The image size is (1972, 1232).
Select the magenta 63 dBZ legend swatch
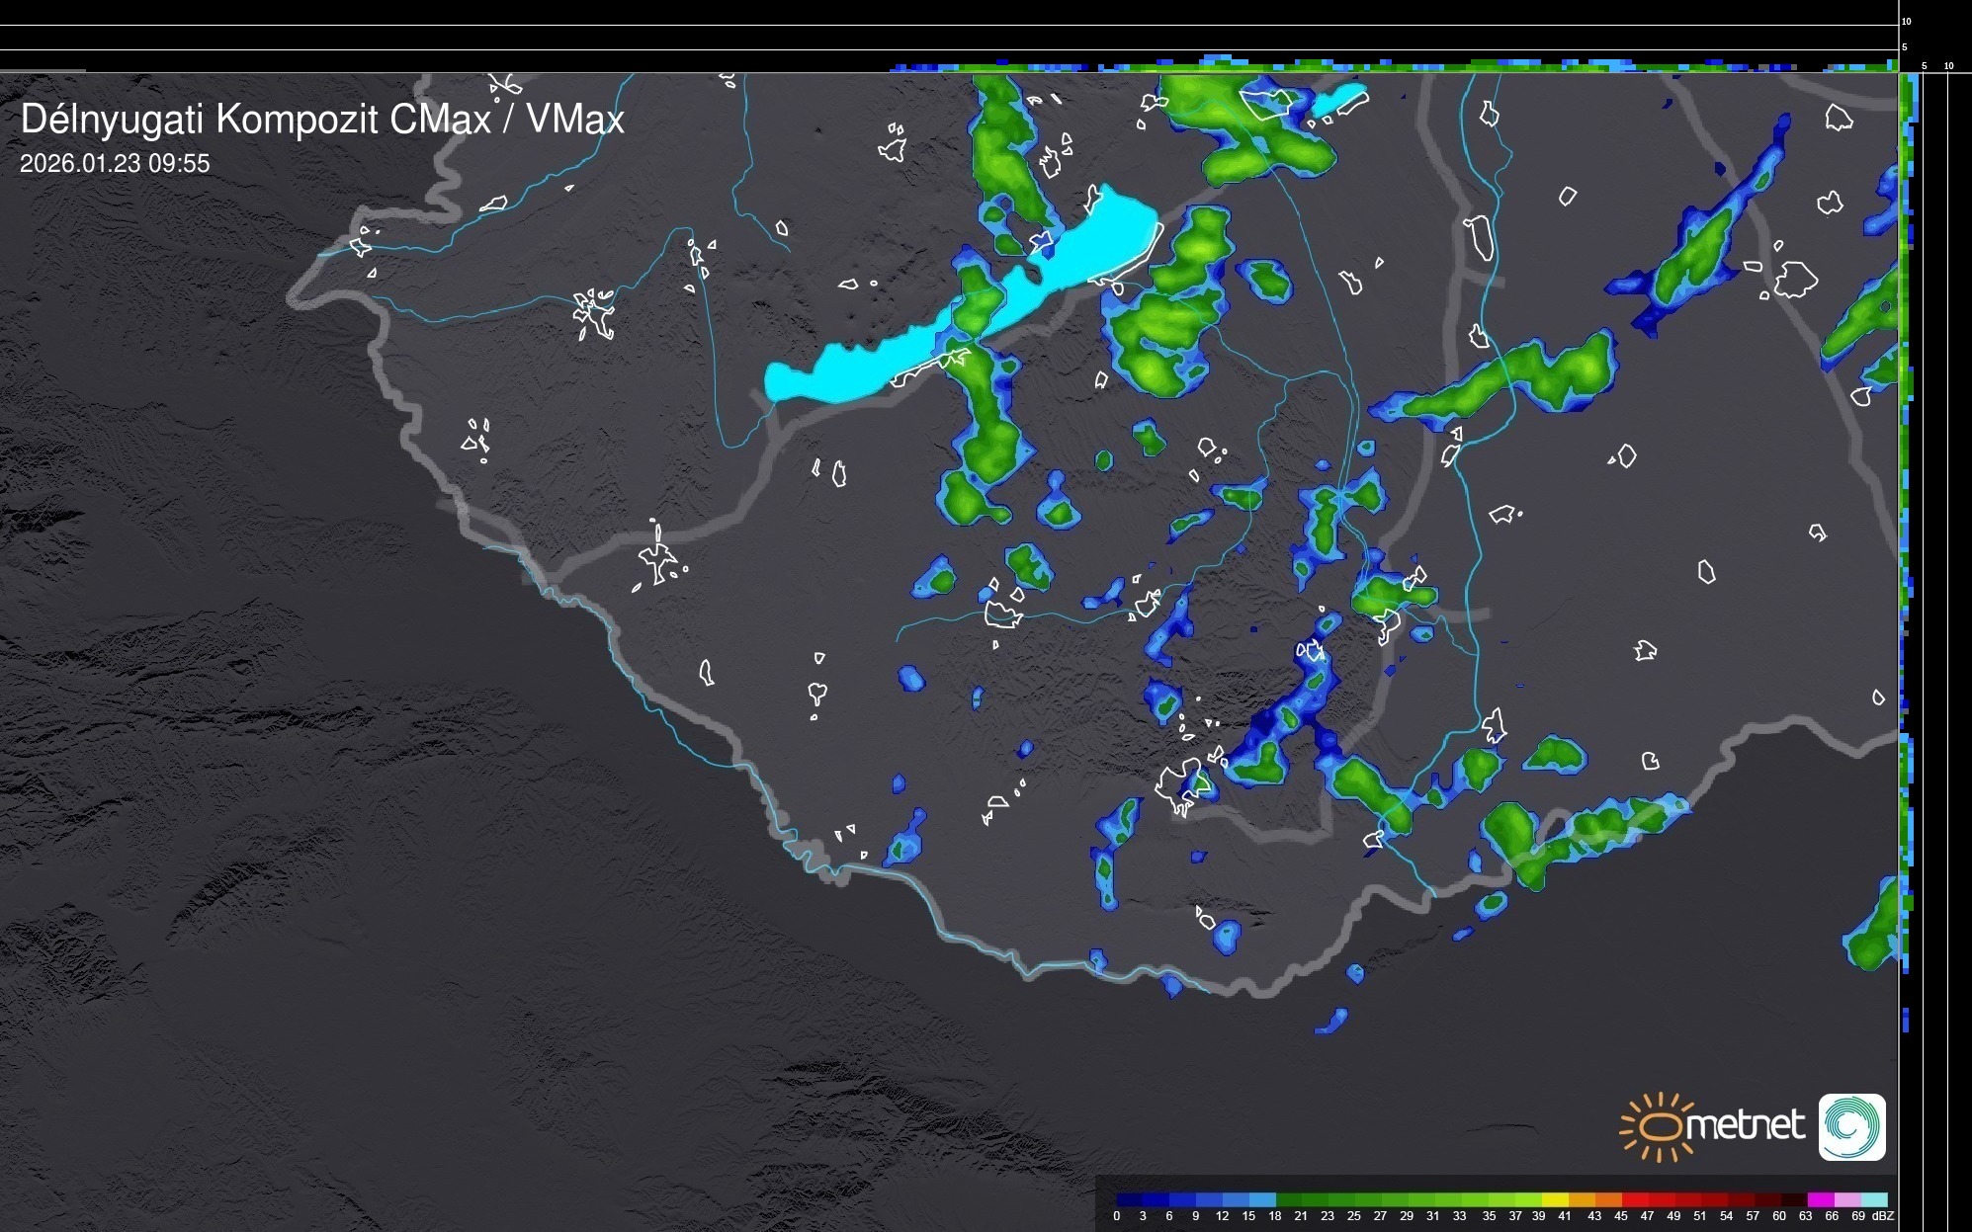coord(1821,1199)
